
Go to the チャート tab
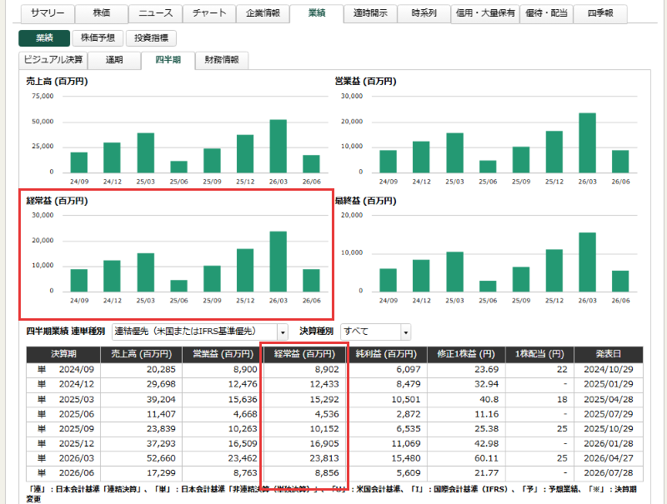point(209,13)
